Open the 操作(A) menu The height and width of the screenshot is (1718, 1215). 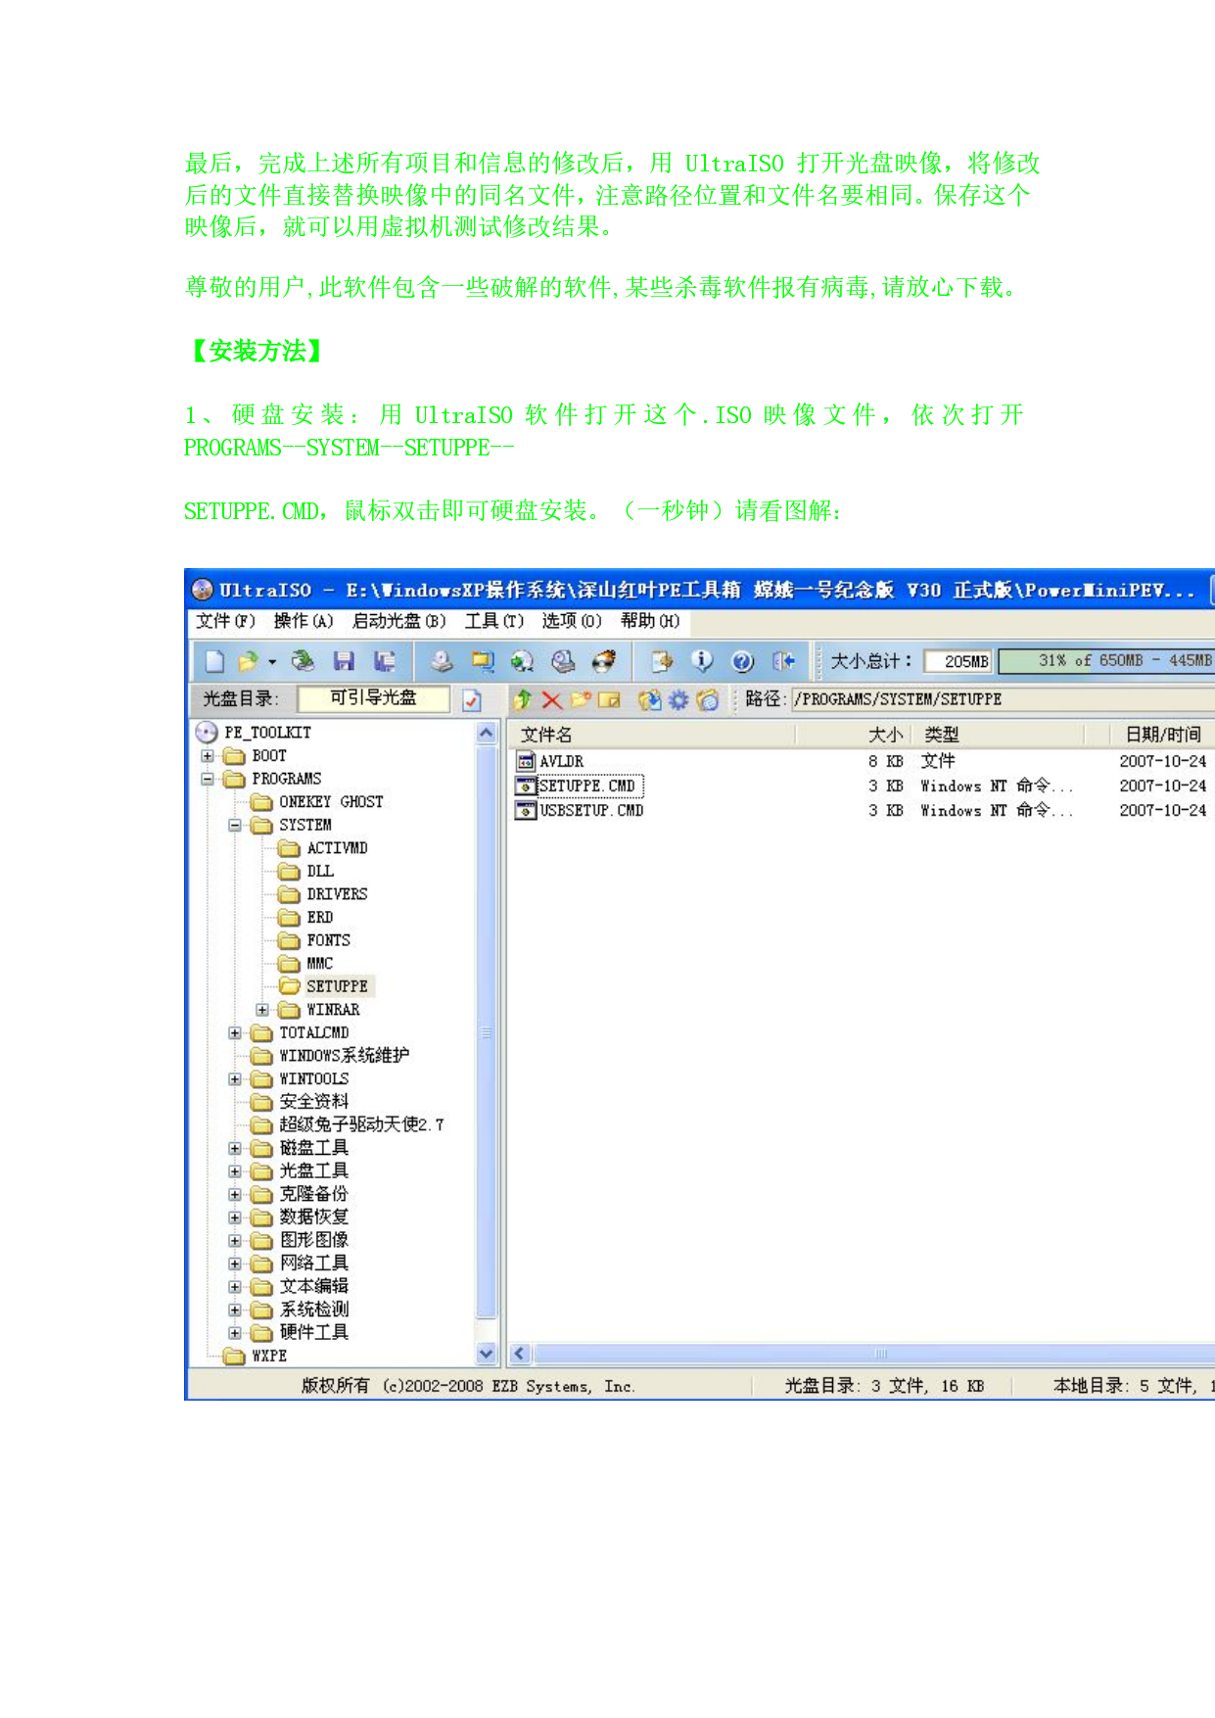304,621
